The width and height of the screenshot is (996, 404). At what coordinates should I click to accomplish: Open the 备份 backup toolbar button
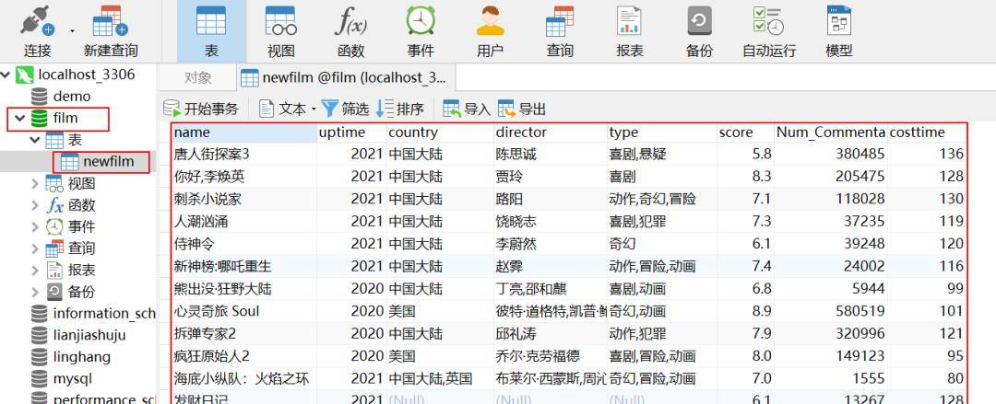tap(699, 30)
